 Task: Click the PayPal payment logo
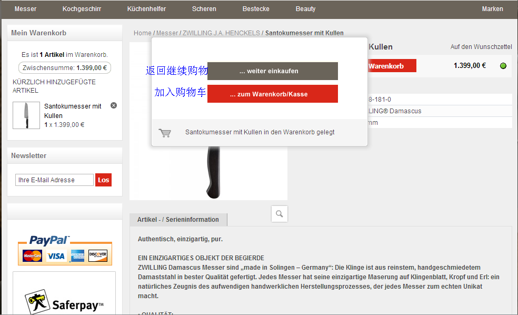pos(65,250)
